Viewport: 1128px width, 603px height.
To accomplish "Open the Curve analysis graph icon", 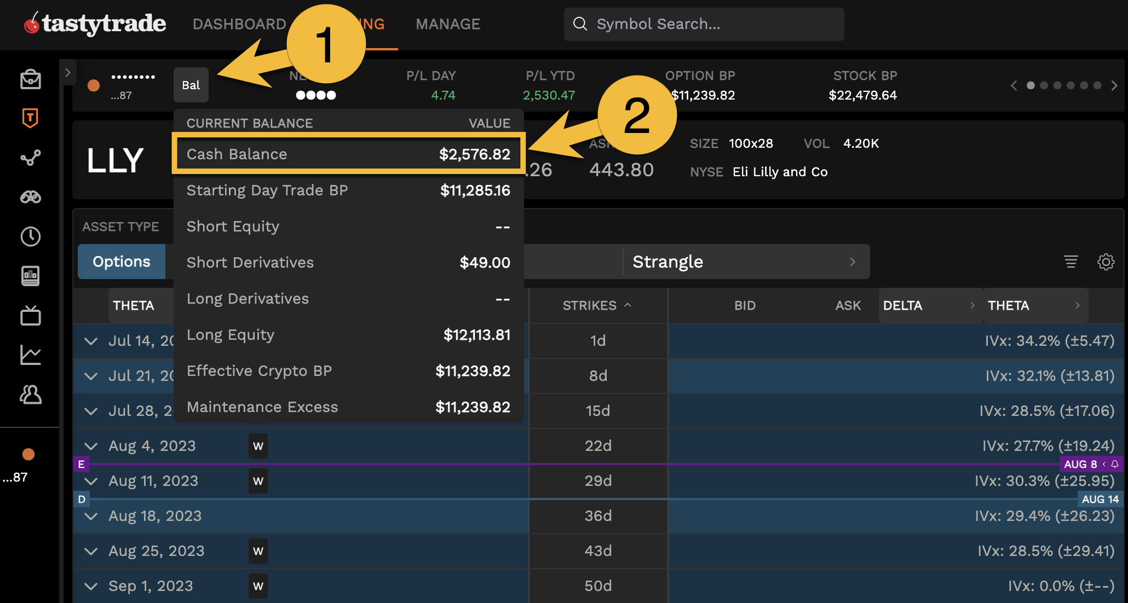I will click(x=31, y=158).
